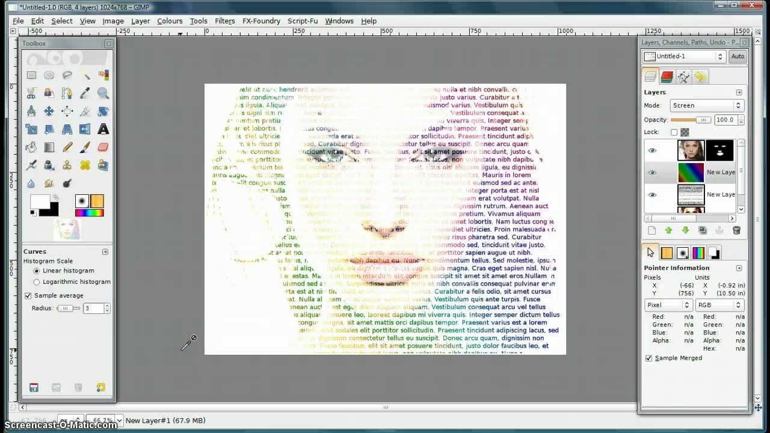Pick the Zoom magnifier tool
The image size is (770, 433).
[x=103, y=93]
